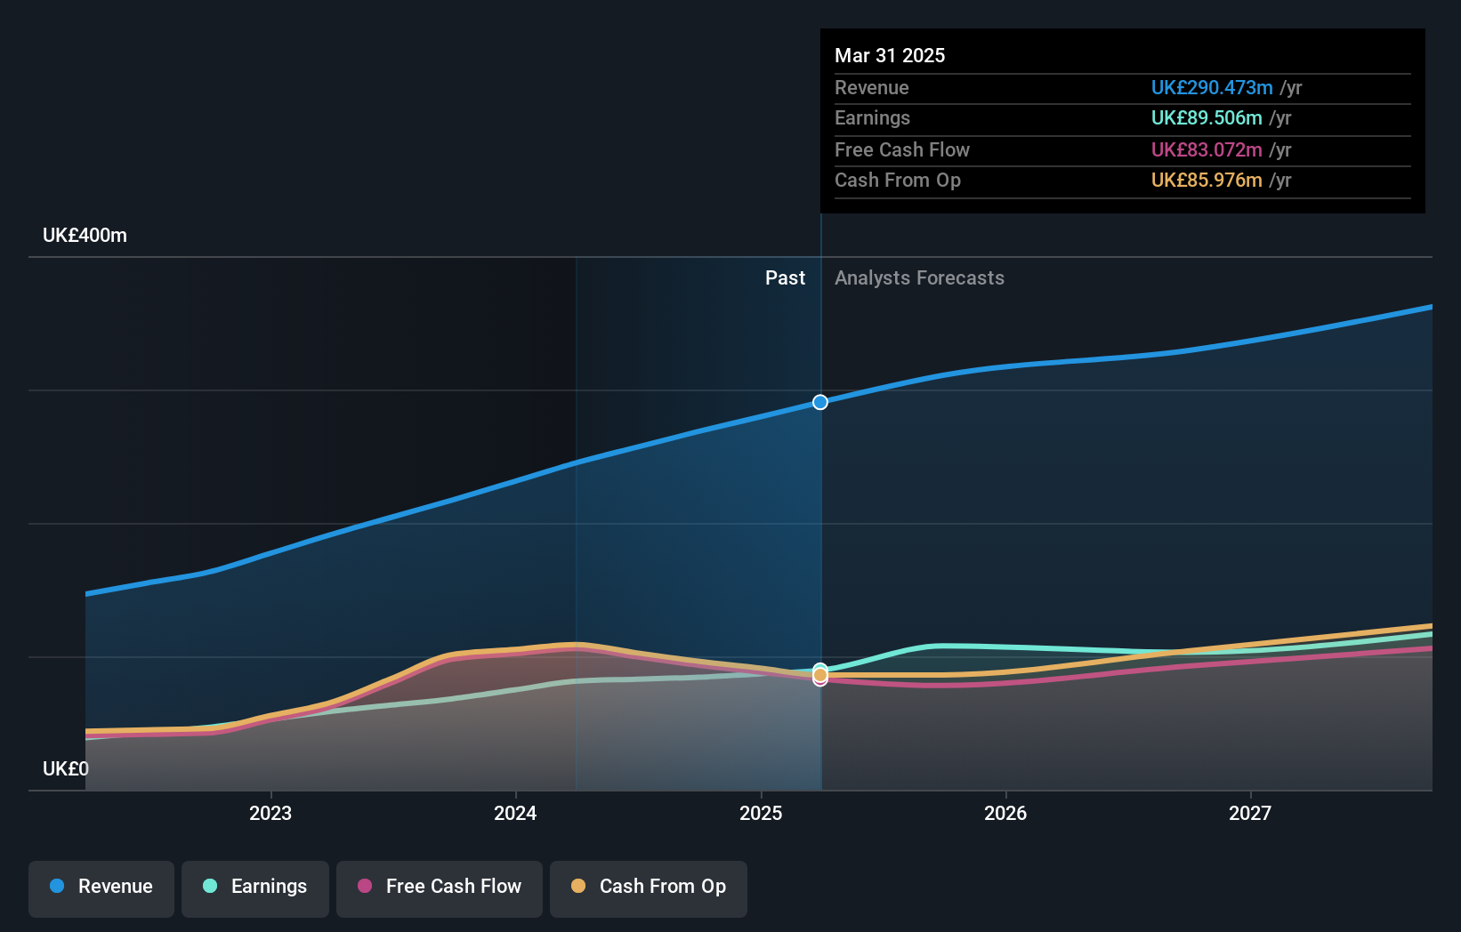Click the teal Earnings legend dot
Screen dimensions: 1461x932
[x=210, y=887]
